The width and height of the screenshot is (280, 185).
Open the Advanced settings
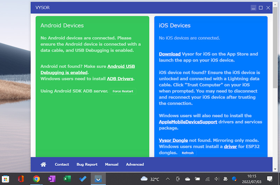pos(135,164)
